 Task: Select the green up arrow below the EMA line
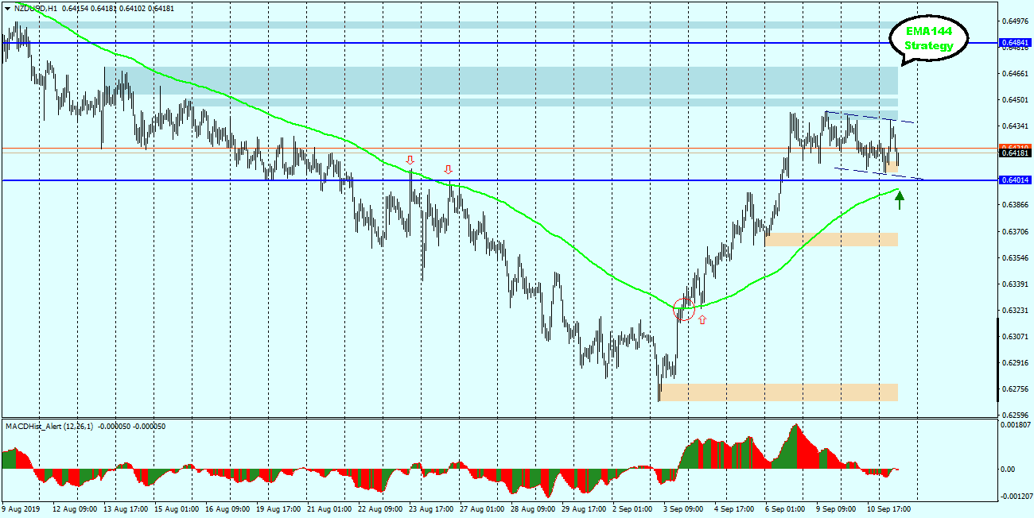[x=900, y=199]
